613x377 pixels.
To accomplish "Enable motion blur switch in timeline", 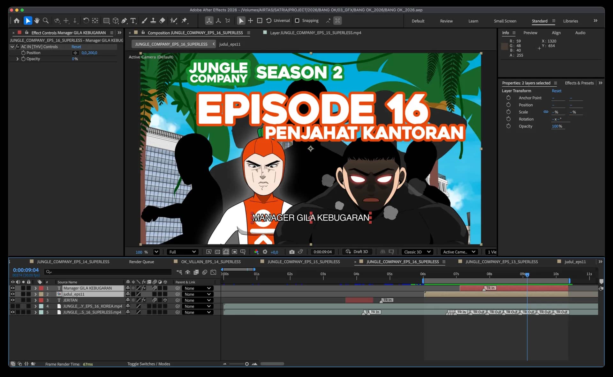I will point(205,272).
